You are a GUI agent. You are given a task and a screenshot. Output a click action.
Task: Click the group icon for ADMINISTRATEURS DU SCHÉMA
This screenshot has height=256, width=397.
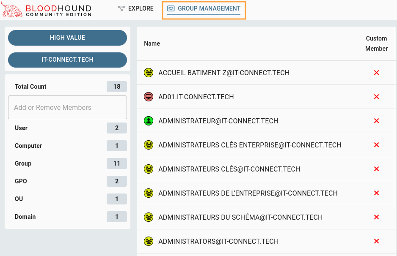[148, 217]
